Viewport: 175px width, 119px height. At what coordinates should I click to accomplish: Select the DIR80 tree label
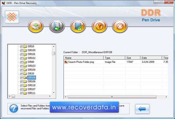[31, 62]
